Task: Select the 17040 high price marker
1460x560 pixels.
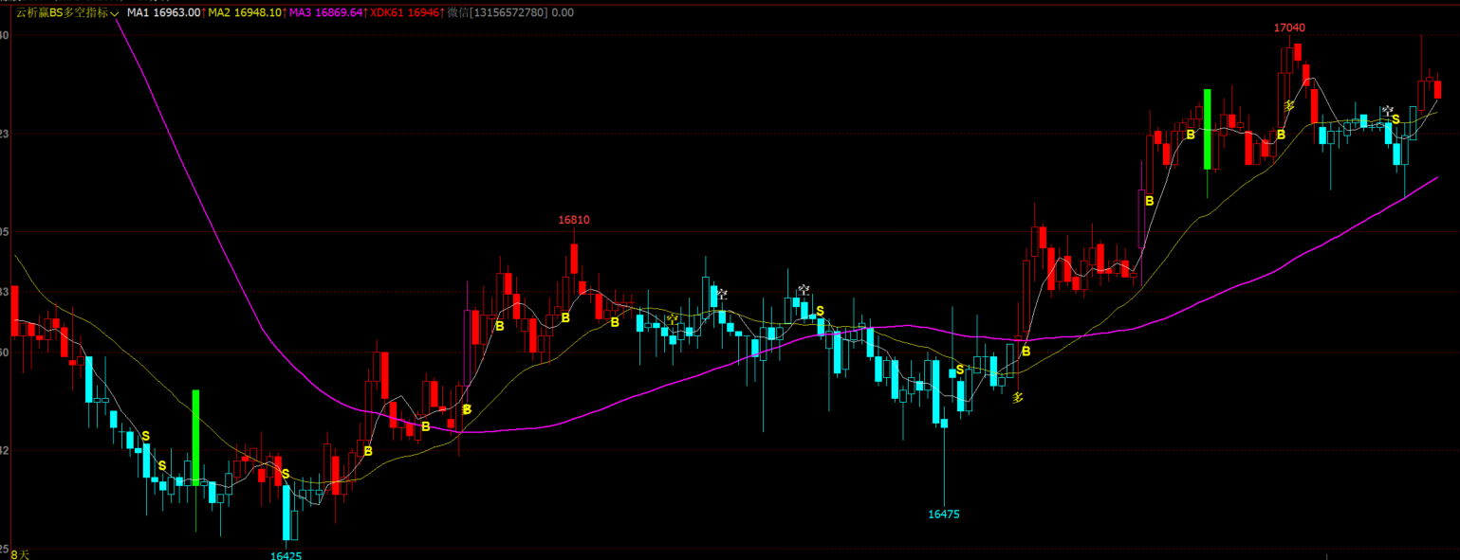Action: click(x=1288, y=27)
